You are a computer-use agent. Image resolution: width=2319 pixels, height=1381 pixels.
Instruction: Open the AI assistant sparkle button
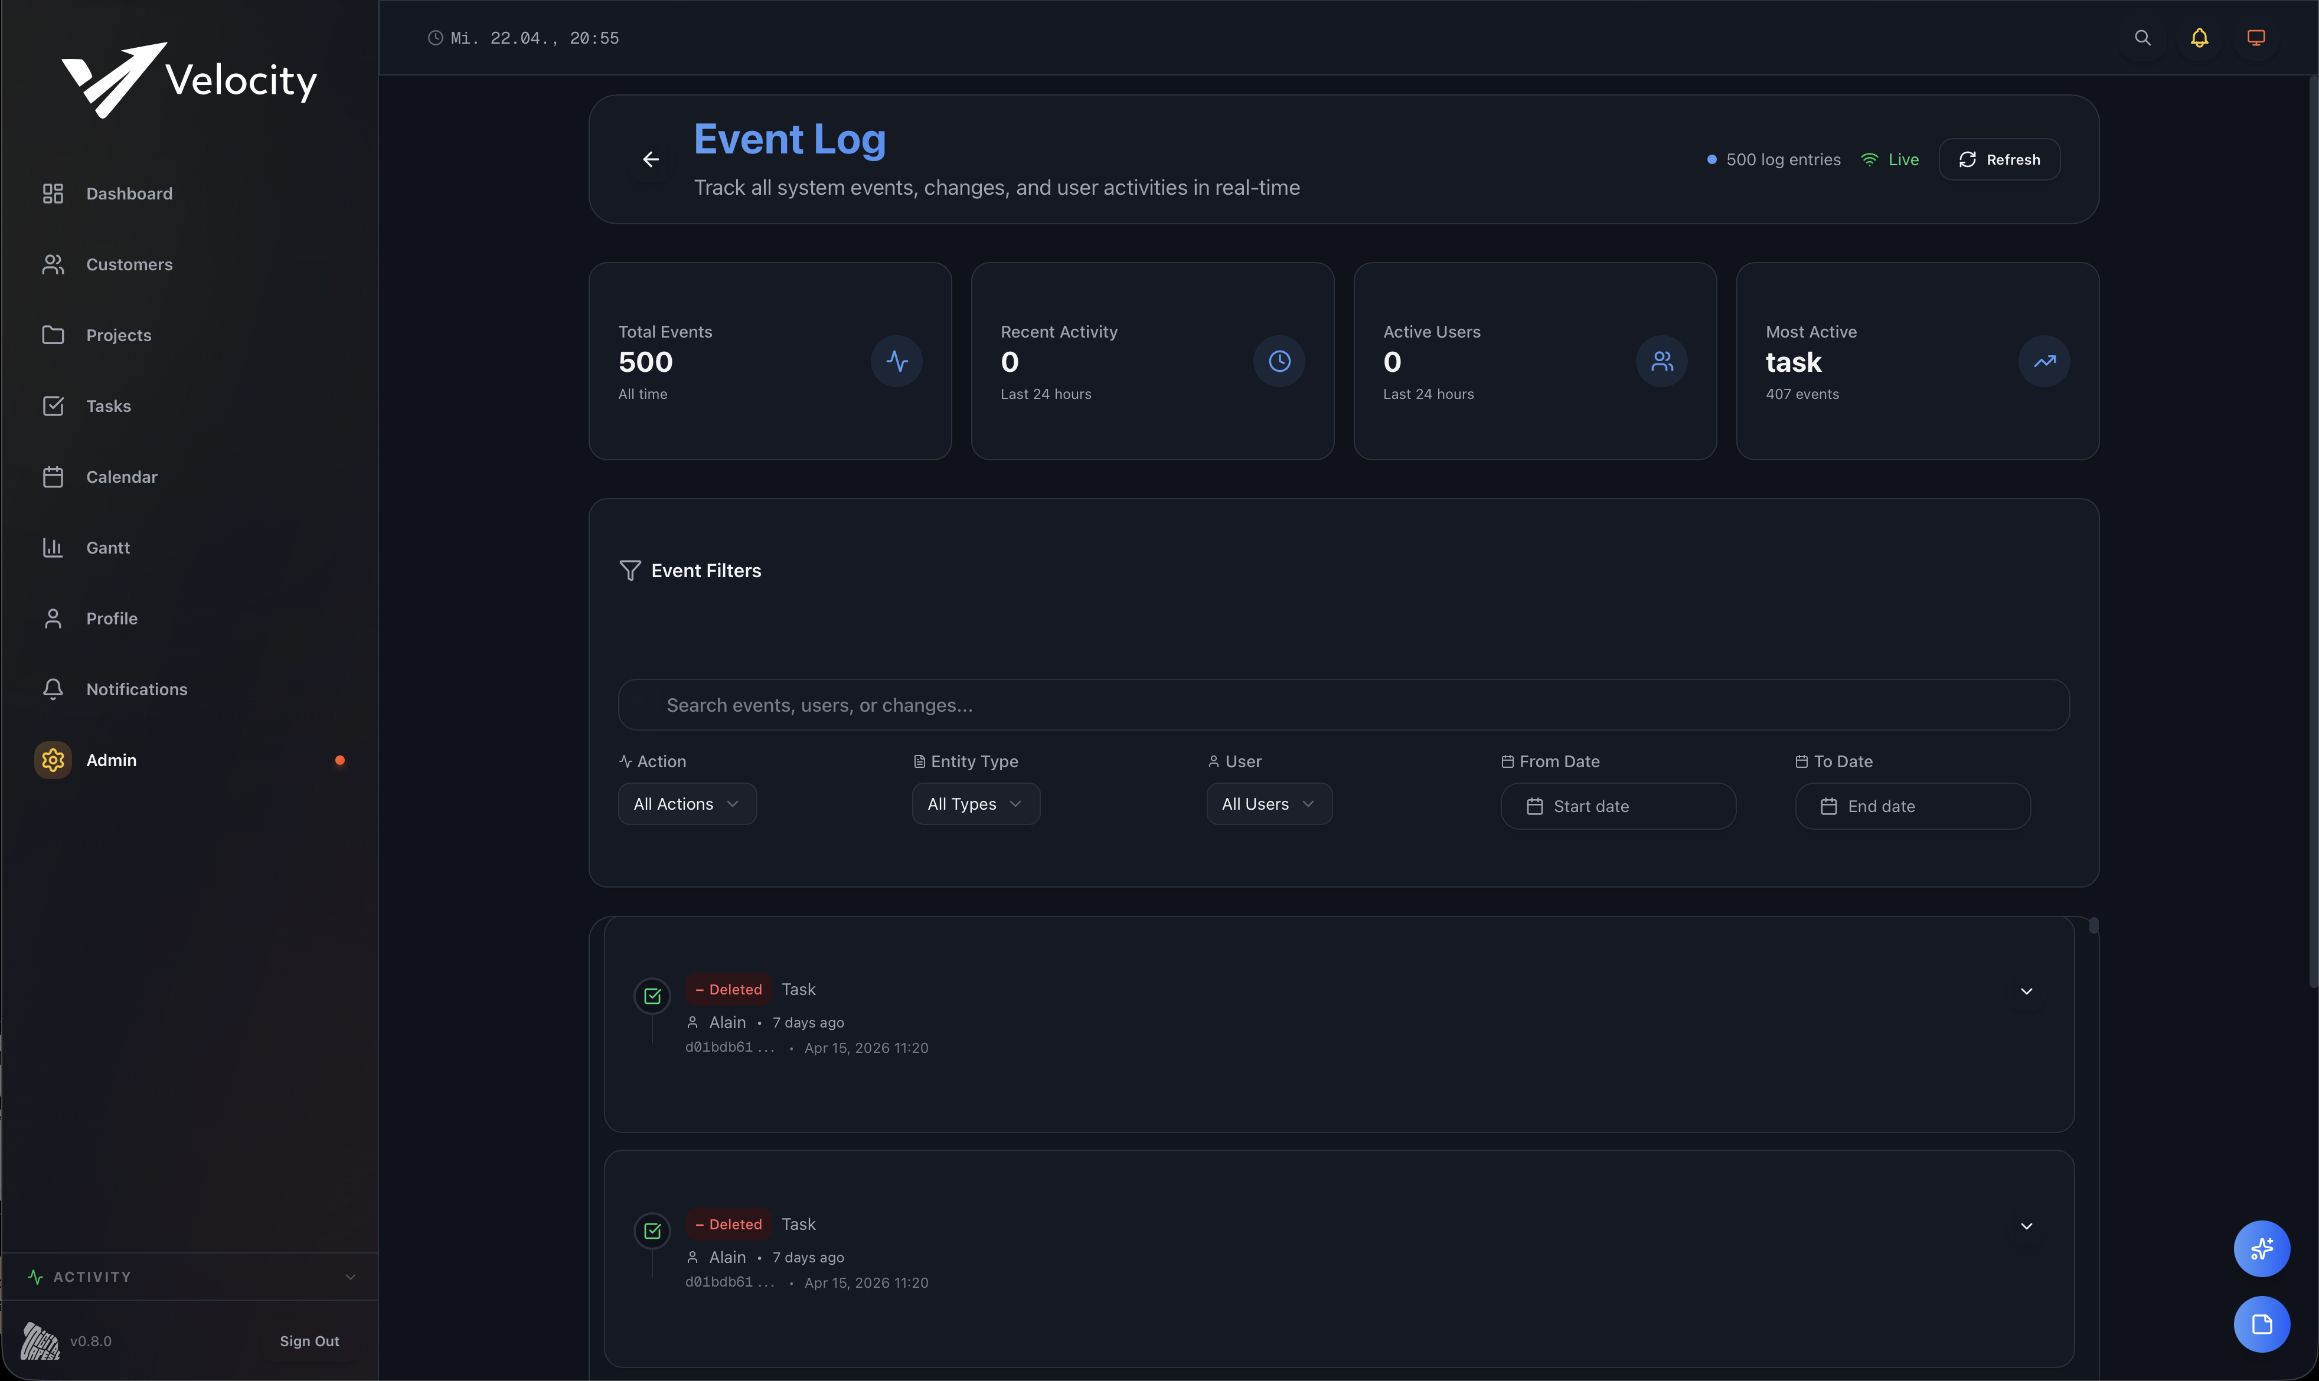(2262, 1248)
